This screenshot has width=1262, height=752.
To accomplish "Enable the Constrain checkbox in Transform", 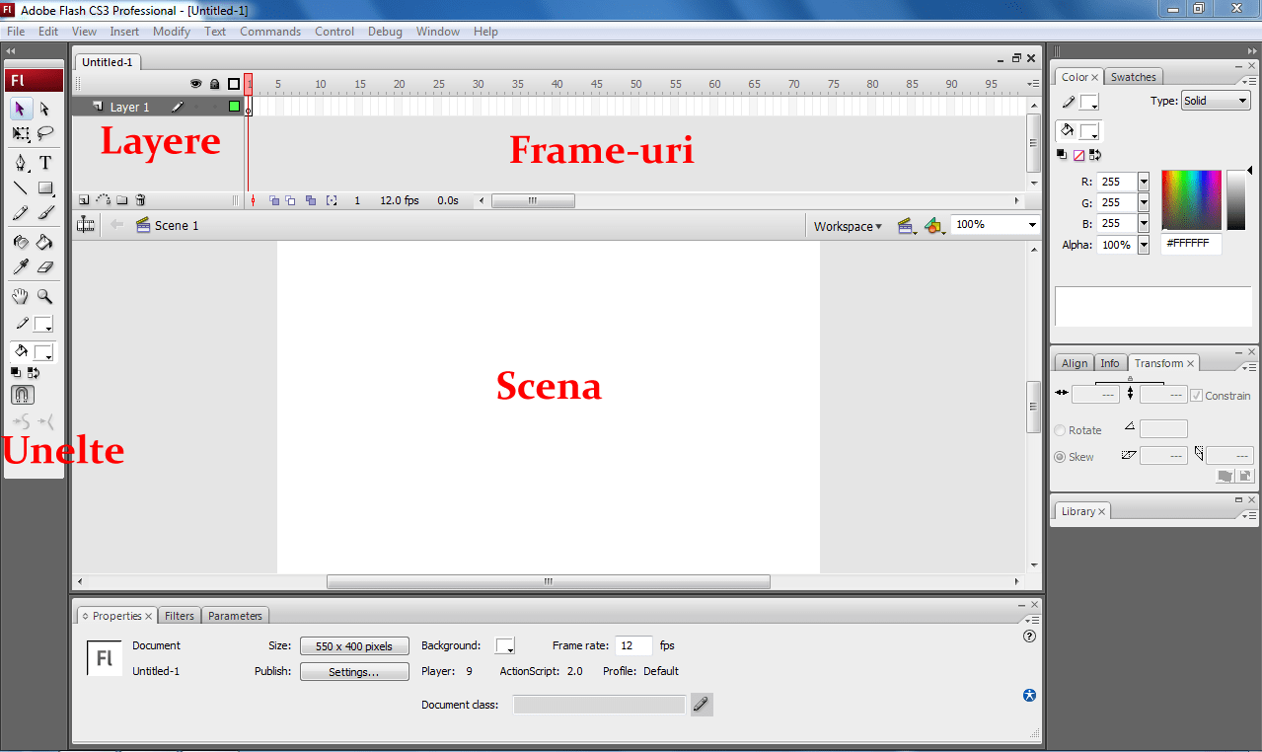I will tap(1199, 395).
